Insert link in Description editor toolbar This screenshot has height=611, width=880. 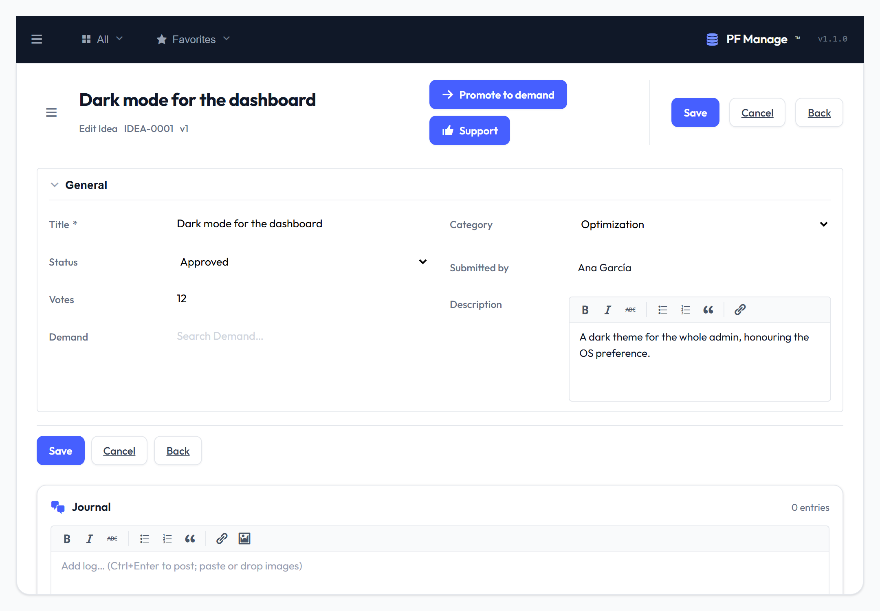(x=740, y=310)
